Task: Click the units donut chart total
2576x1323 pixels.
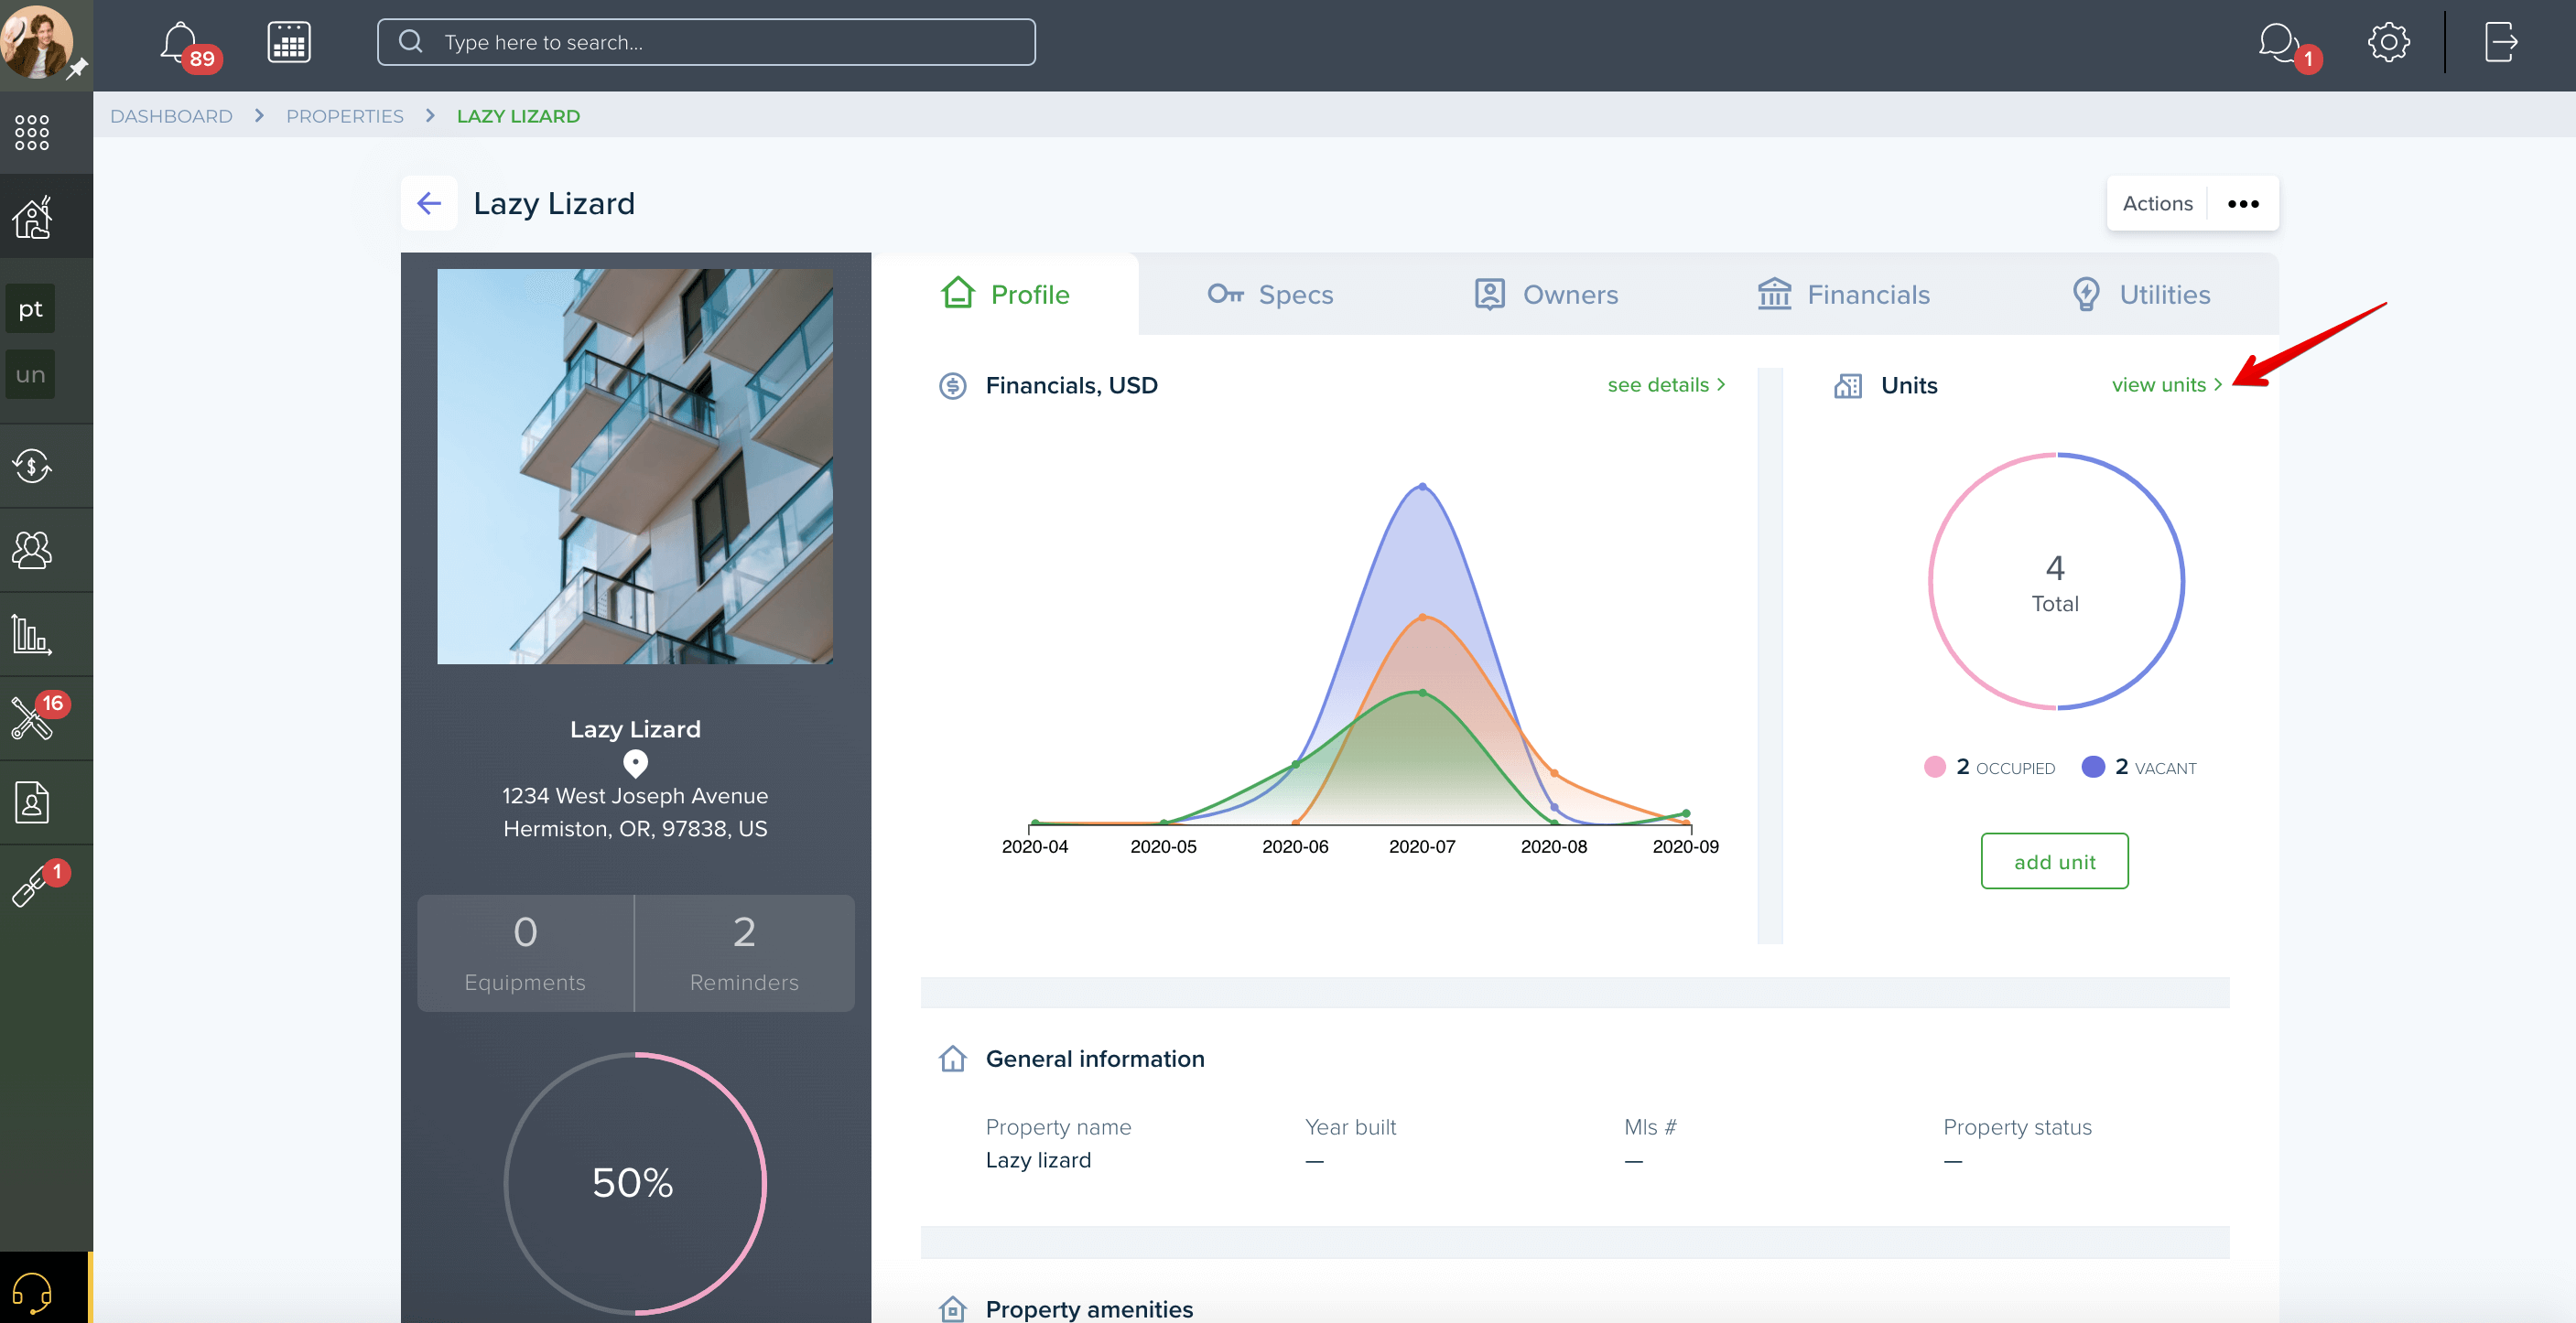Action: (2055, 582)
